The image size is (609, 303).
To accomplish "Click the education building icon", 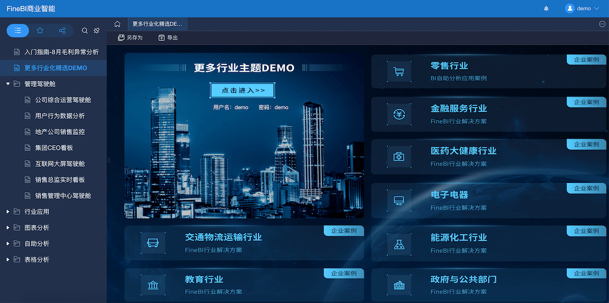I will [153, 285].
